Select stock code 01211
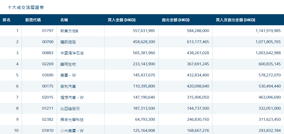This screenshot has width=284, height=134. pyautogui.click(x=48, y=108)
